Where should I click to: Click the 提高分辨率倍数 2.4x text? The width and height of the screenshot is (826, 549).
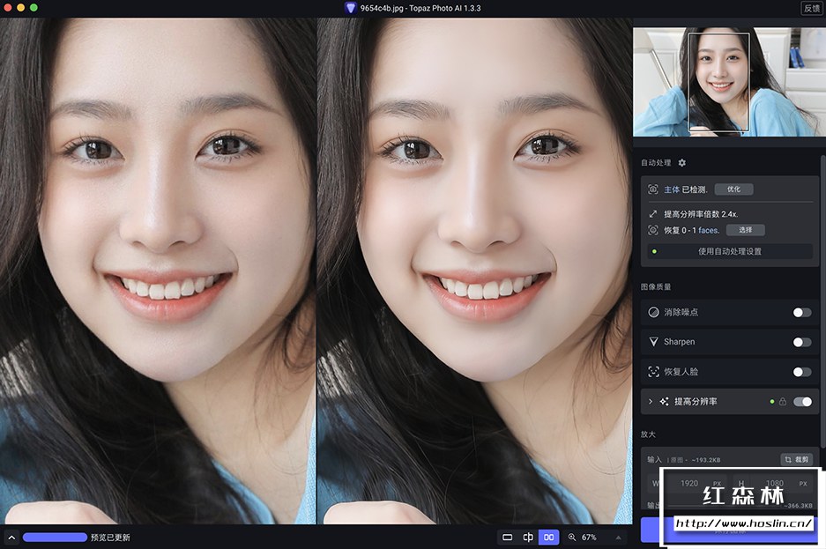click(701, 214)
